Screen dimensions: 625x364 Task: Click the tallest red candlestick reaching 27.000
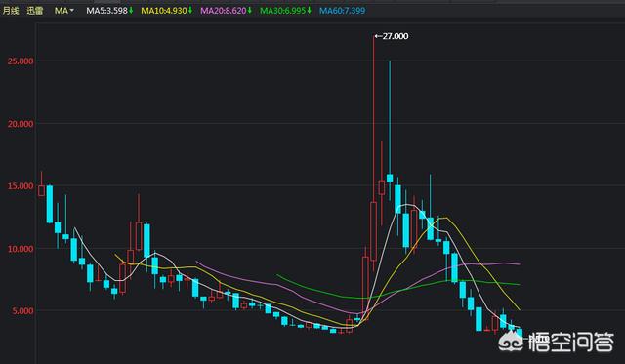coord(373,153)
